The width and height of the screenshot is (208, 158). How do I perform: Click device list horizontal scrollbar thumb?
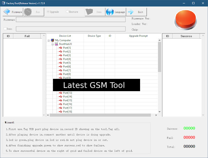pos(100,115)
